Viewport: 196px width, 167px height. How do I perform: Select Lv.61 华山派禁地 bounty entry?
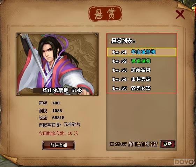(141, 52)
